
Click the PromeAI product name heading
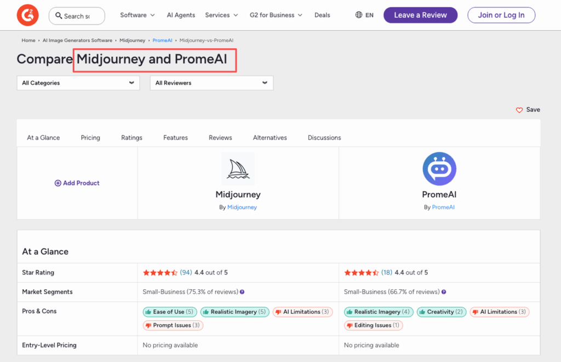(439, 194)
